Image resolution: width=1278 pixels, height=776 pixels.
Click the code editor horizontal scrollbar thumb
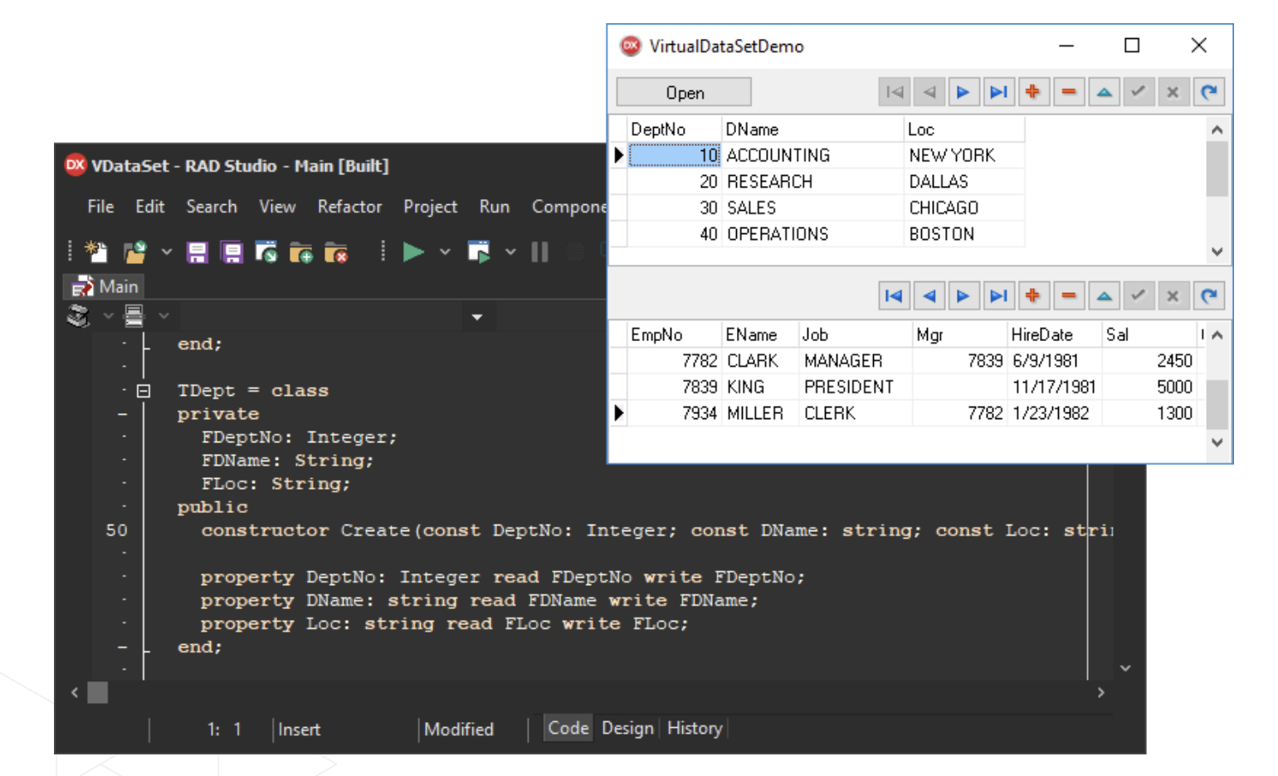(98, 692)
